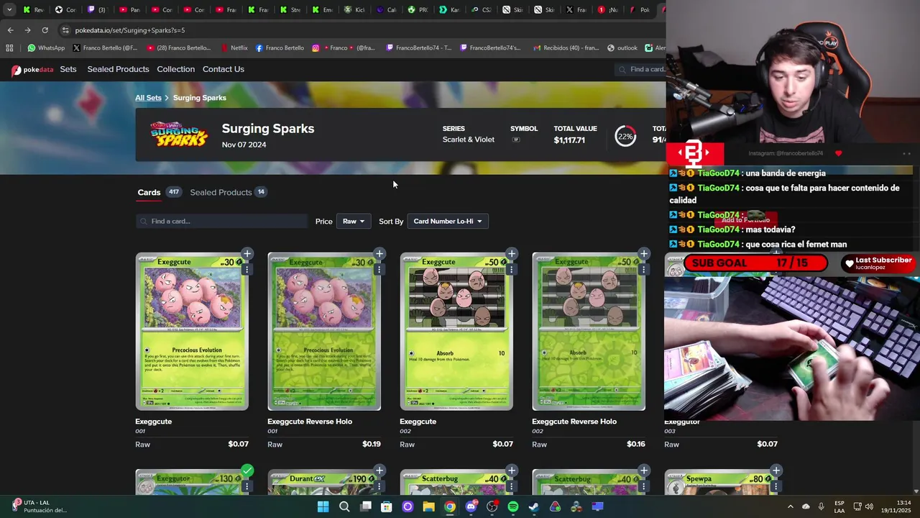Open the Netflix bookmark
Screen dimensions: 920x518
pyautogui.click(x=234, y=48)
